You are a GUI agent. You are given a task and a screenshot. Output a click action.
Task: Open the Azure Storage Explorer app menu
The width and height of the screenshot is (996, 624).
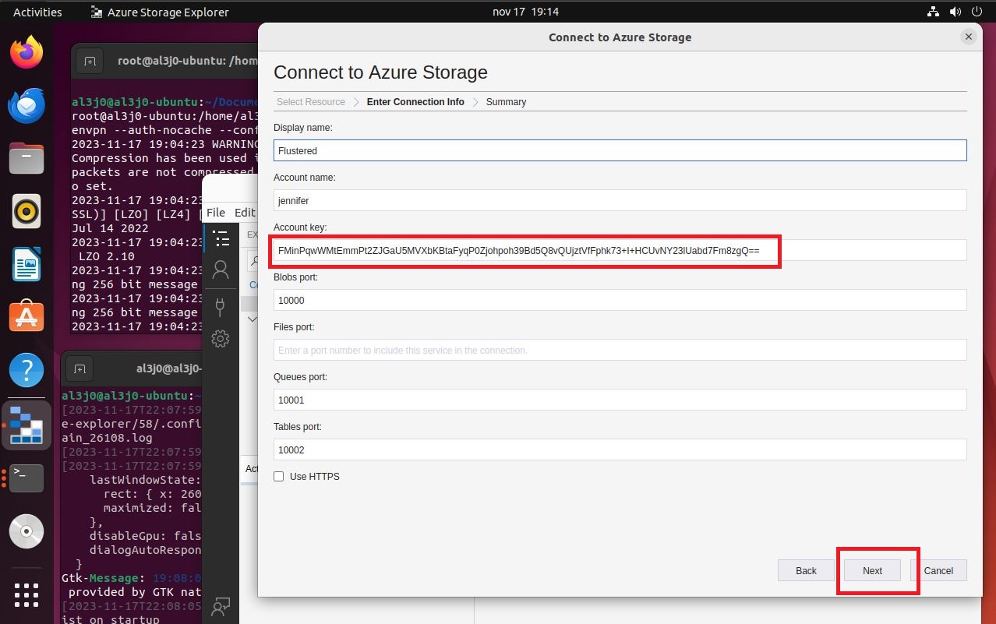pos(160,12)
